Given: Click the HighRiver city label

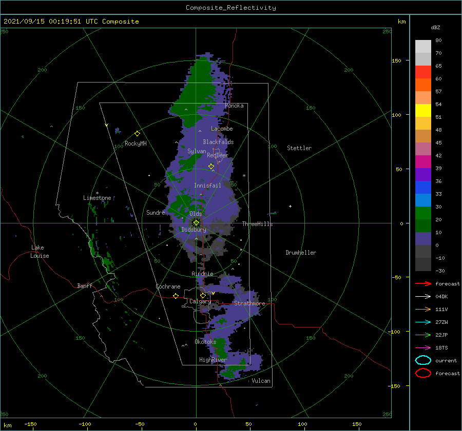Looking at the screenshot, I should [213, 360].
